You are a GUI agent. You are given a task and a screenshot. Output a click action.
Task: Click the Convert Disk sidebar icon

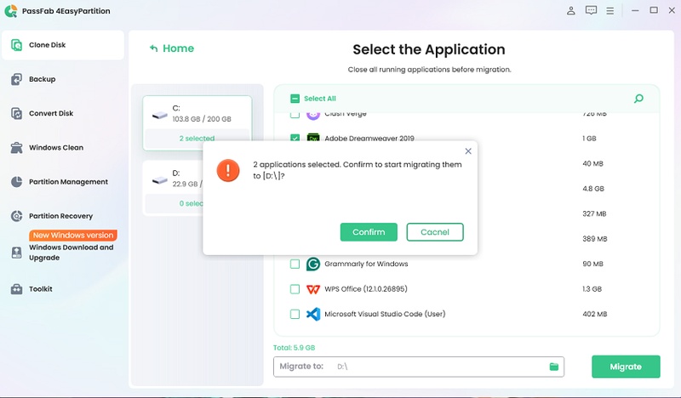pos(16,113)
